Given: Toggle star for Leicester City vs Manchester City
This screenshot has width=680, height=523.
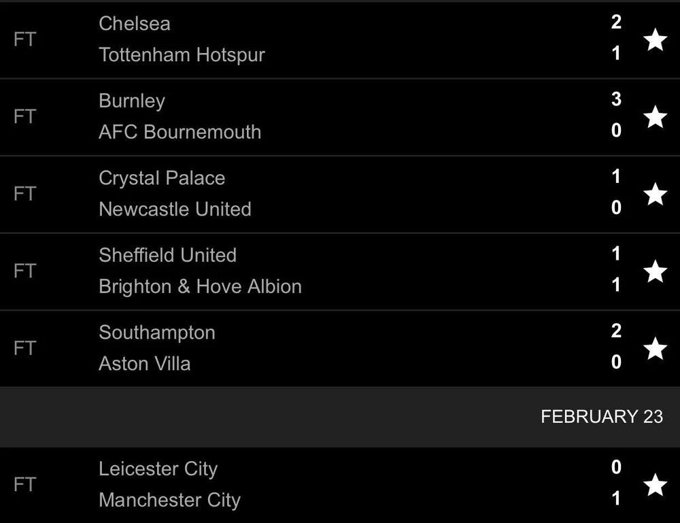Looking at the screenshot, I should click(x=655, y=485).
